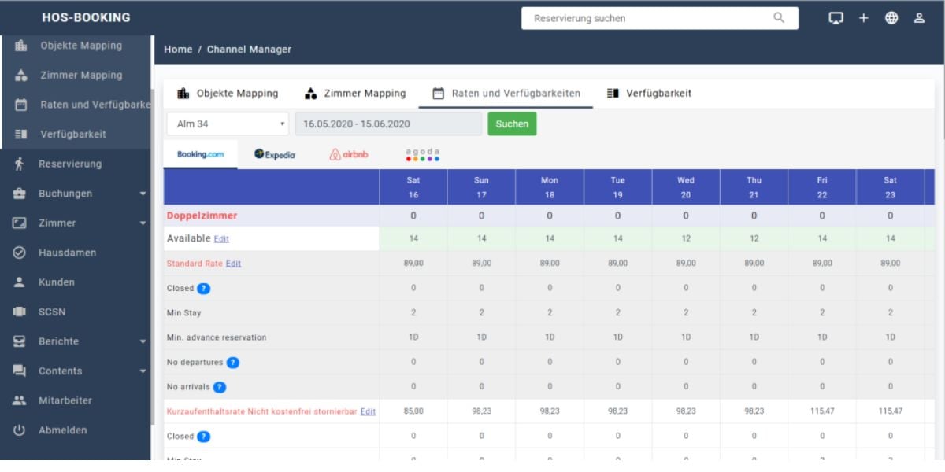This screenshot has height=472, width=945.
Task: Click Edit link beside Available
Action: [x=221, y=239]
